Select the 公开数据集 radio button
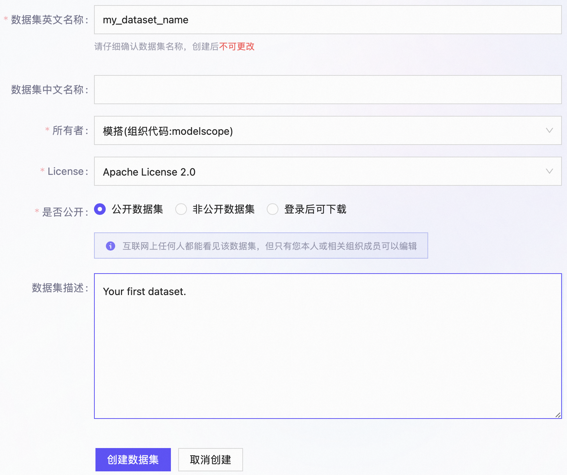 [100, 209]
